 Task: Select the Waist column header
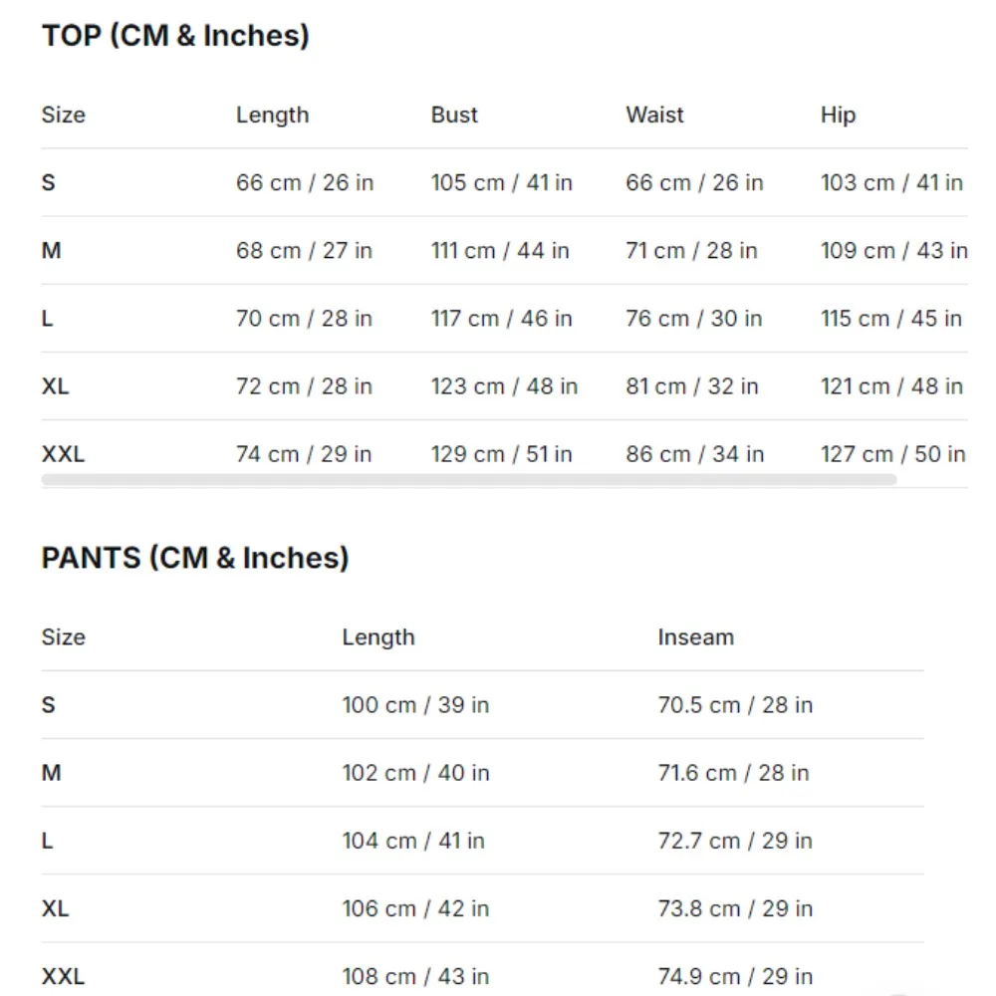coord(654,115)
